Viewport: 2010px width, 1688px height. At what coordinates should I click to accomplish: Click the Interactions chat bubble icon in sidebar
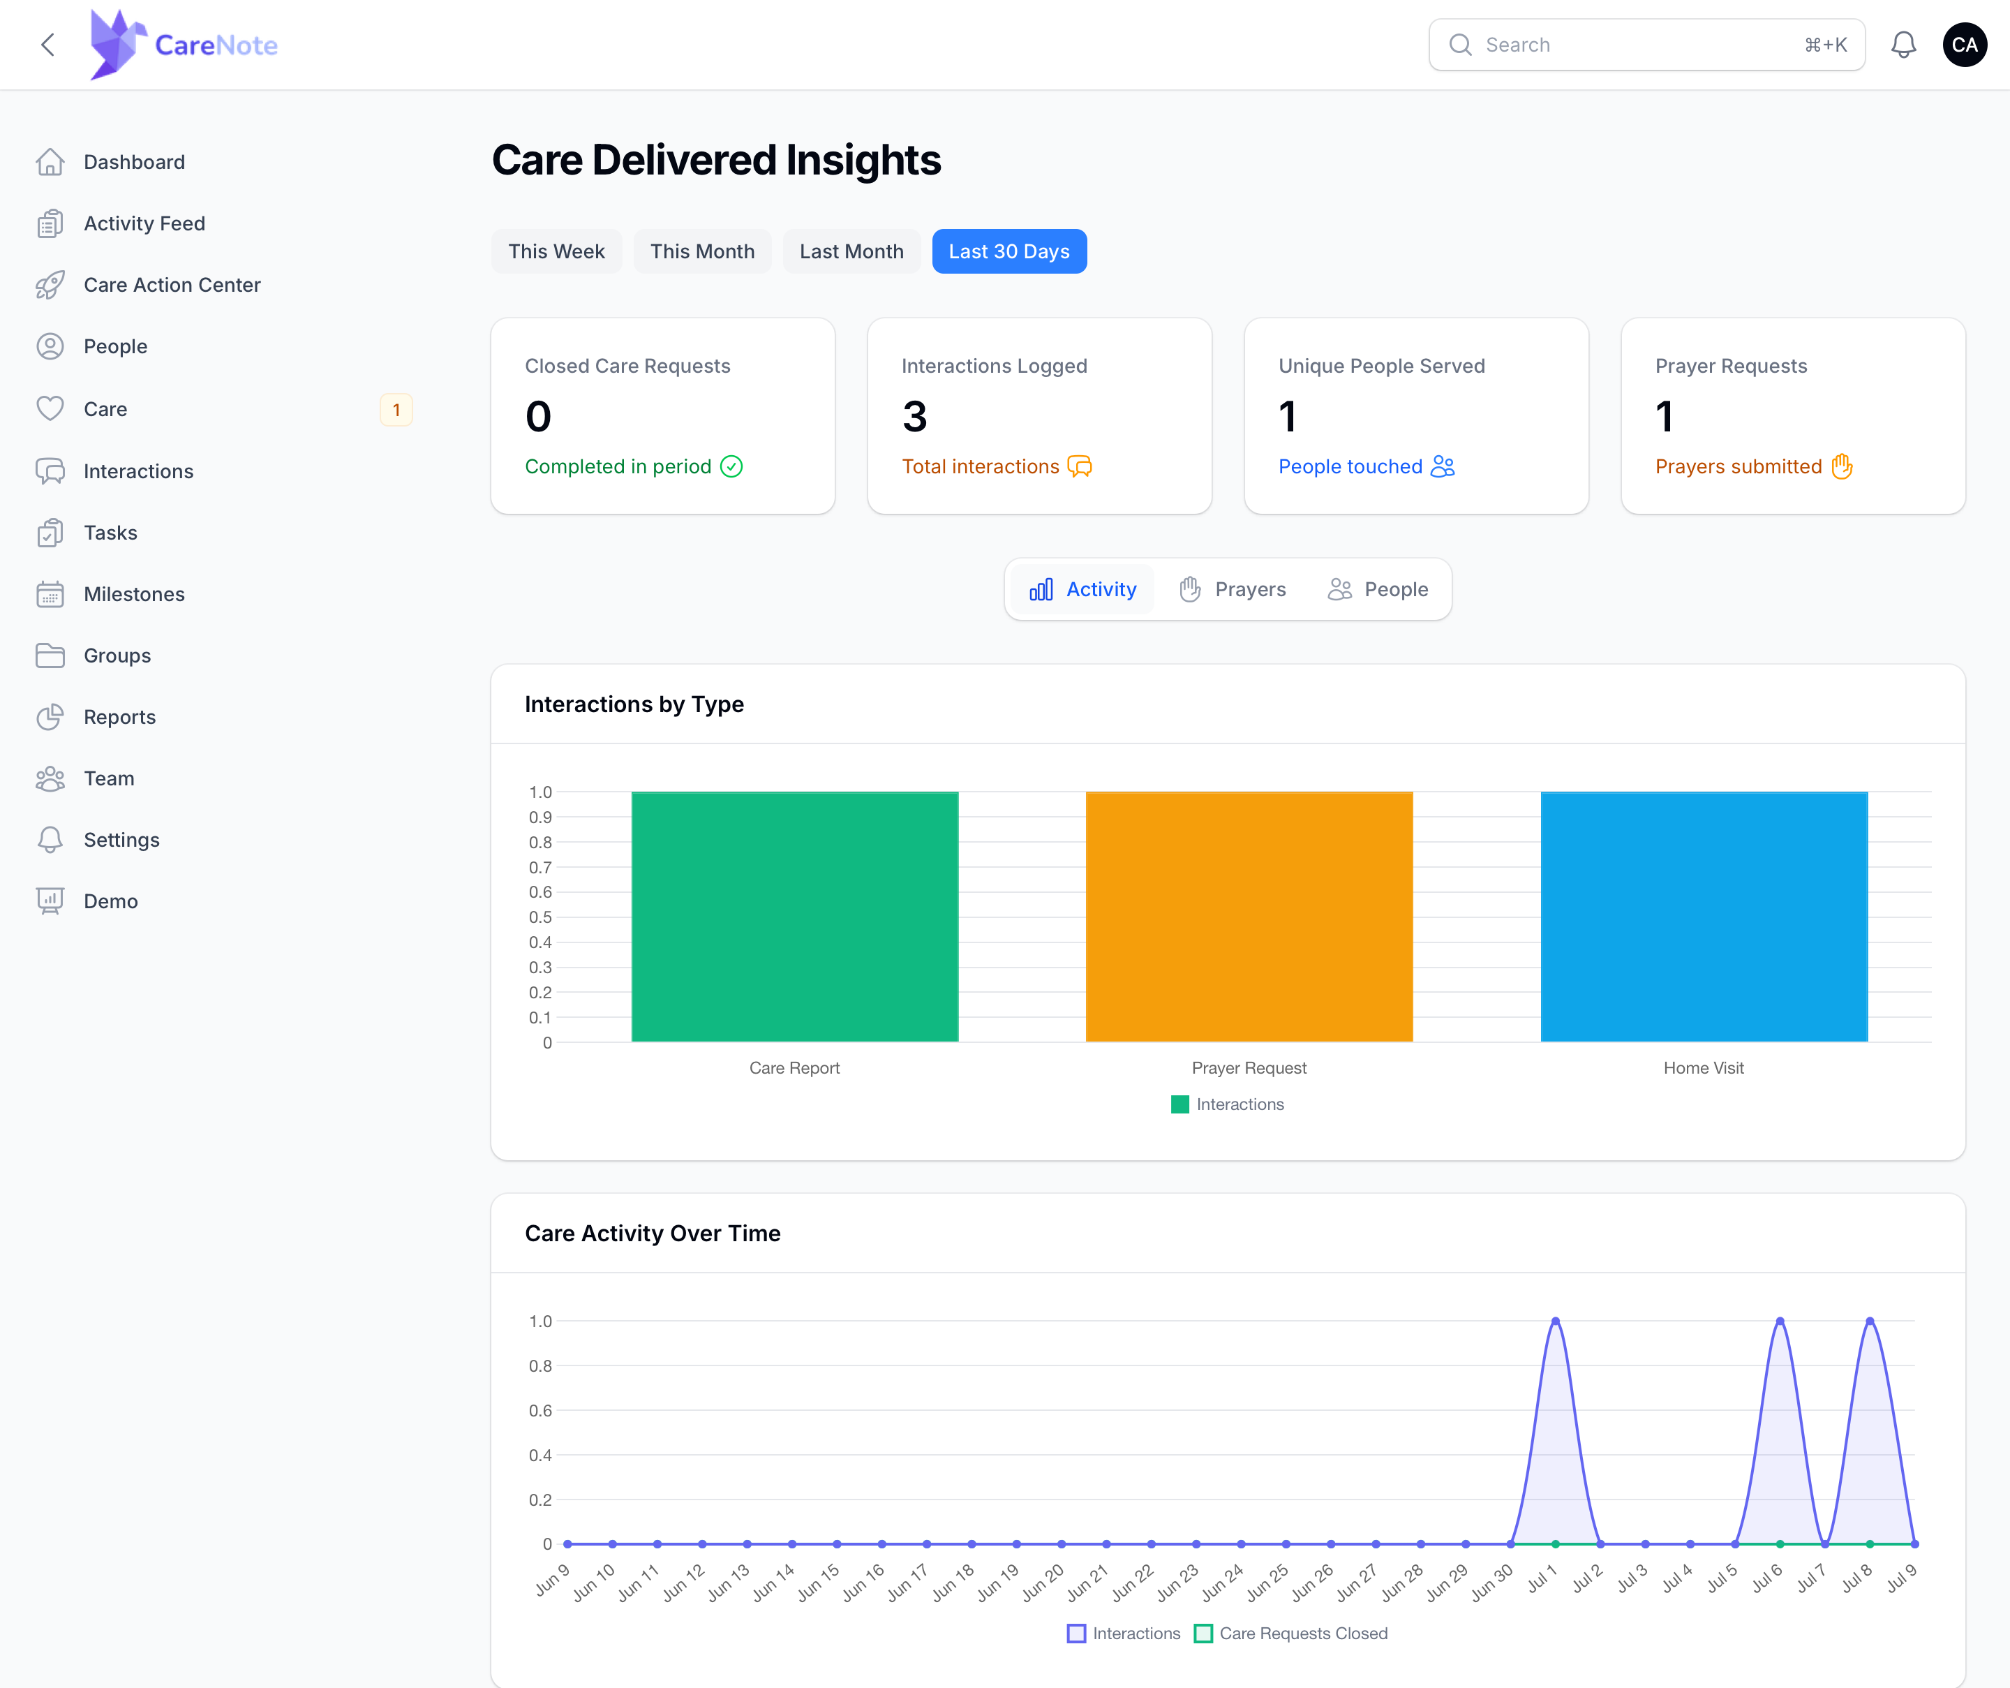[50, 471]
